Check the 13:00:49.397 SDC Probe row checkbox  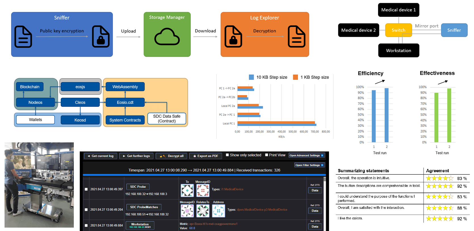pos(86,189)
